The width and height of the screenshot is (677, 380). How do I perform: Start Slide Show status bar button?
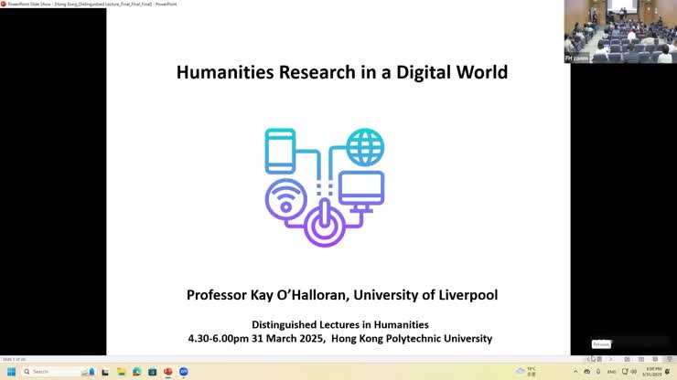point(670,359)
